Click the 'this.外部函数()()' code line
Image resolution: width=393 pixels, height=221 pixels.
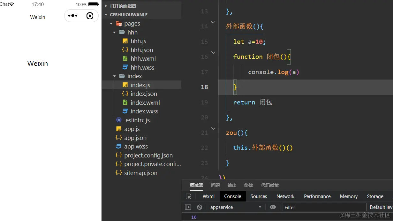tap(263, 148)
